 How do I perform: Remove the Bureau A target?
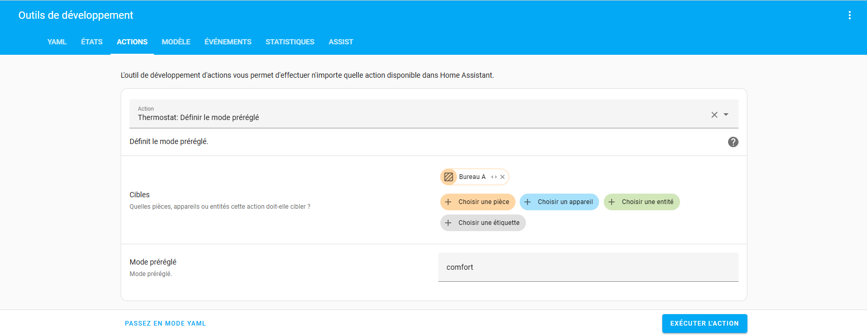click(x=502, y=177)
